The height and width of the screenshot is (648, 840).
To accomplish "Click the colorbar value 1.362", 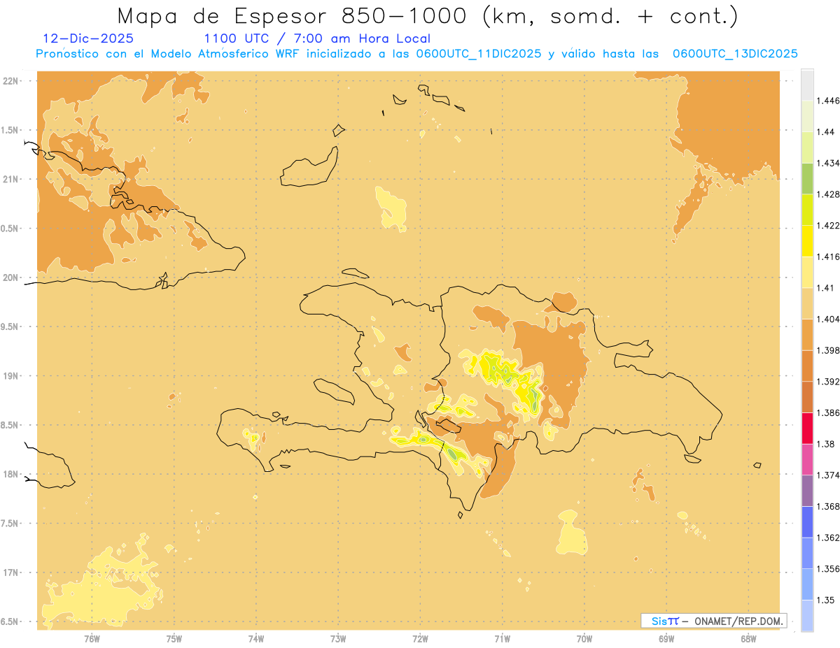I will [x=828, y=538].
